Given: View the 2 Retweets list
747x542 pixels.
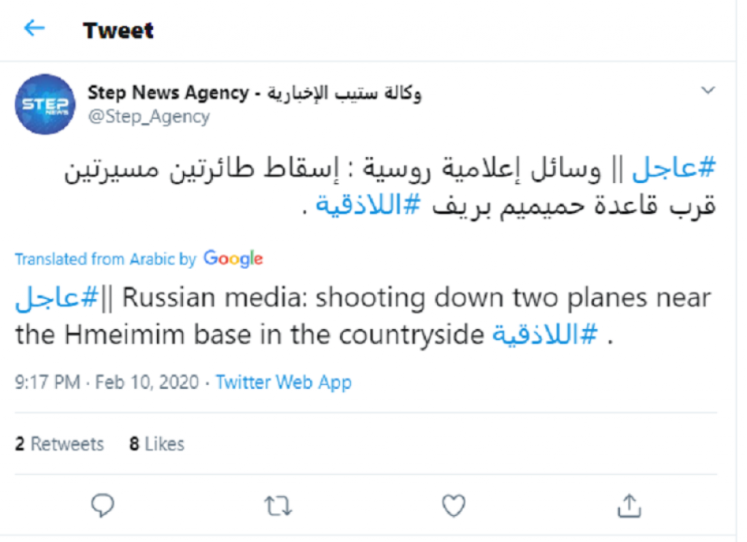Looking at the screenshot, I should click(60, 444).
